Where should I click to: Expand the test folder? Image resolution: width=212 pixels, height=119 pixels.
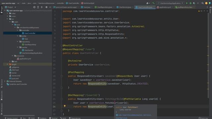pyautogui.click(x=10, y=61)
